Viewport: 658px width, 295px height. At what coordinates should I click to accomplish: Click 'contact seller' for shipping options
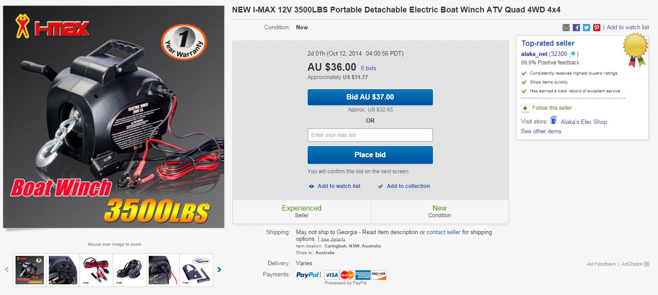443,232
